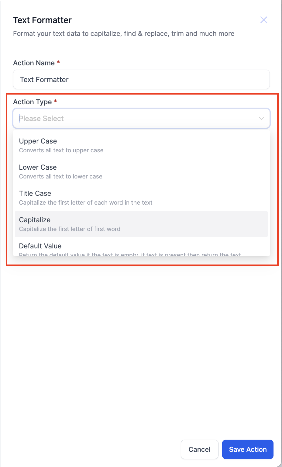Focus the Please Select combo box
This screenshot has height=467, width=282.
click(142, 118)
